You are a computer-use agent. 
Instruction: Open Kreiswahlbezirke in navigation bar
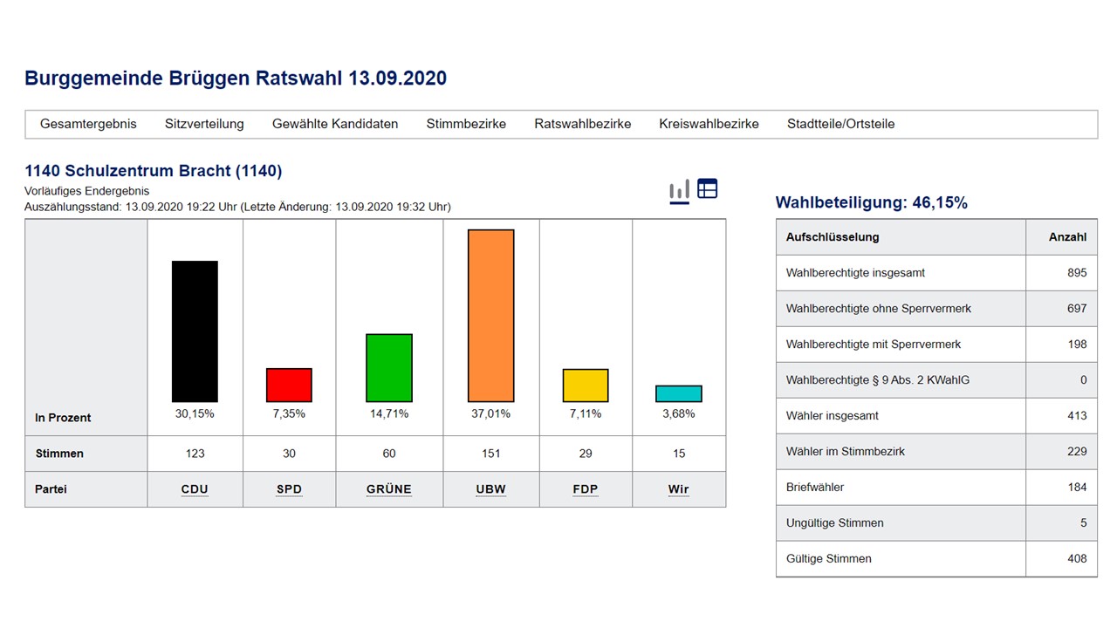tap(709, 124)
